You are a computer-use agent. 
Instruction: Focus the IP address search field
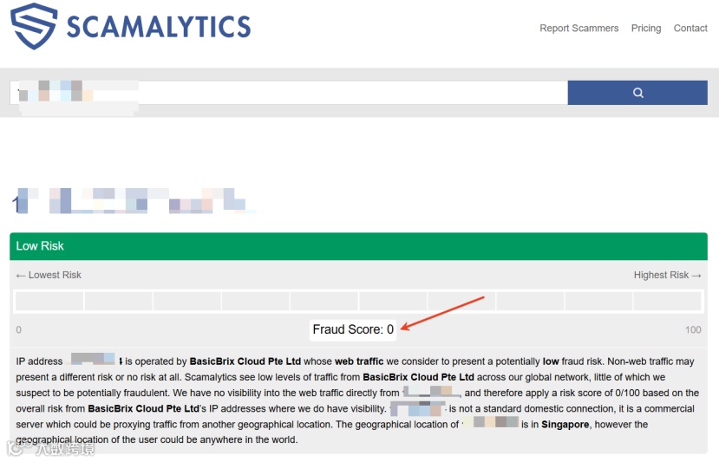pyautogui.click(x=289, y=93)
